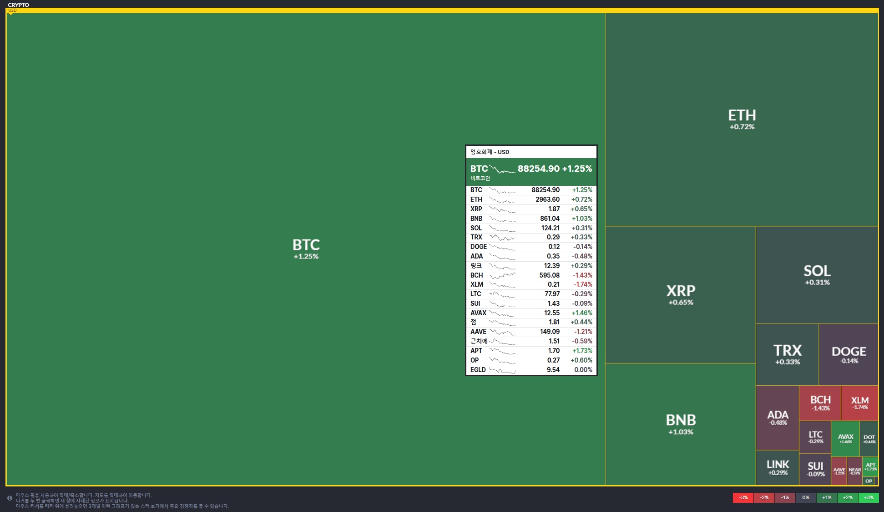Image resolution: width=884 pixels, height=512 pixels.
Task: Click the TRX tile
Action: [x=787, y=354]
